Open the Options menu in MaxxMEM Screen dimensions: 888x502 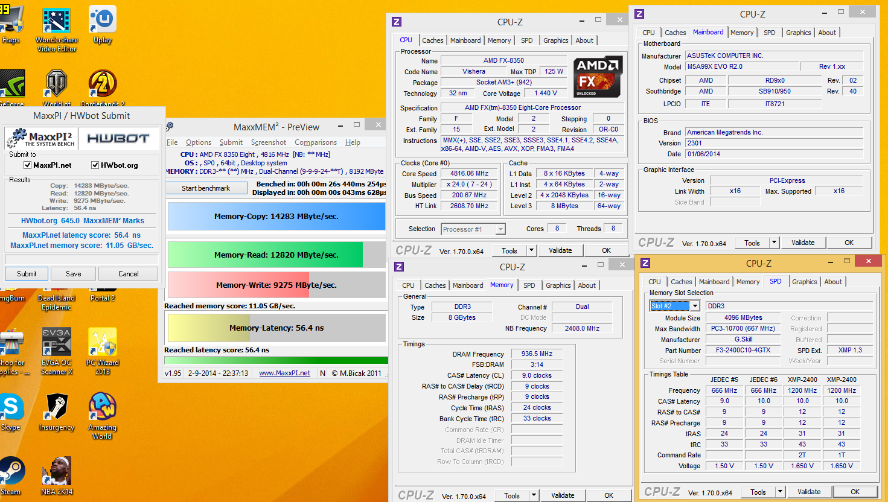(x=199, y=142)
